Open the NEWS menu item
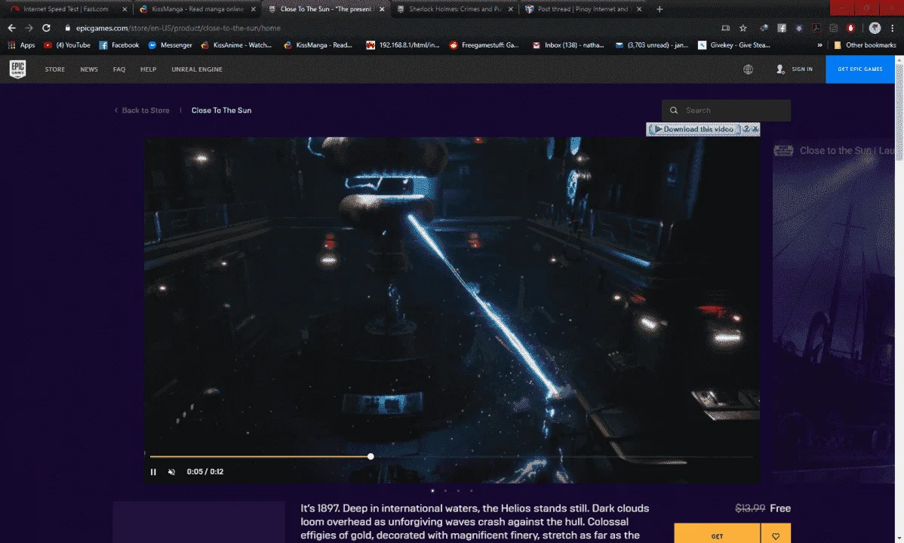Viewport: 904px width, 543px height. (89, 69)
